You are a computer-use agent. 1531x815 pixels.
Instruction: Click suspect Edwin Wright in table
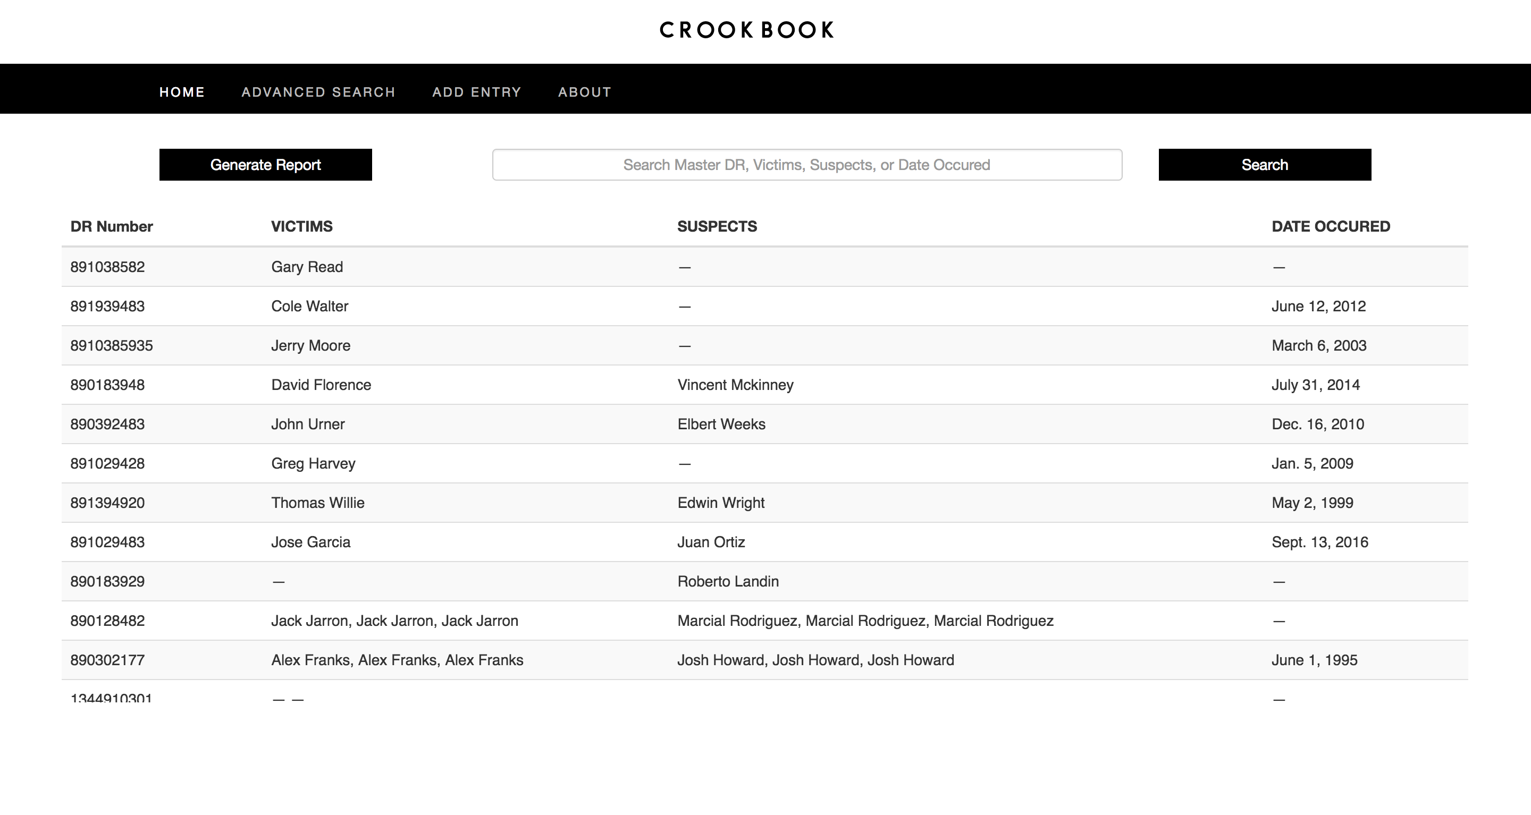click(721, 503)
